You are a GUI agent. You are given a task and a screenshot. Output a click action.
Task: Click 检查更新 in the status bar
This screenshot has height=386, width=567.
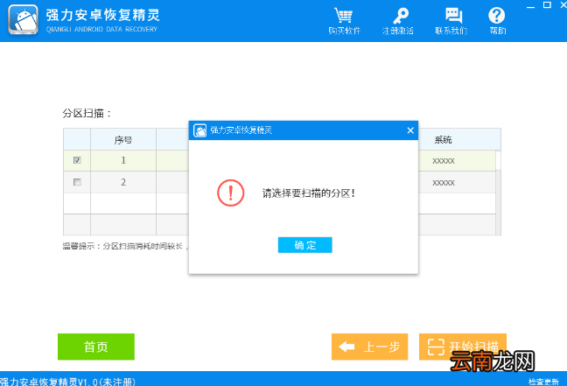point(543,382)
